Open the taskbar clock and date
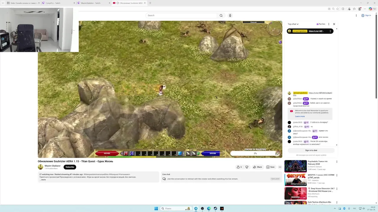The image size is (378, 212). [371, 208]
